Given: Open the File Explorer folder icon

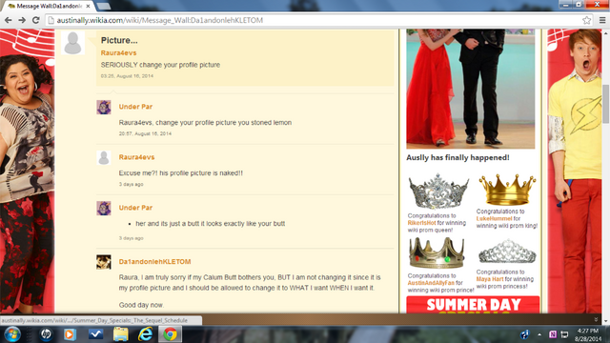Looking at the screenshot, I should (x=121, y=334).
